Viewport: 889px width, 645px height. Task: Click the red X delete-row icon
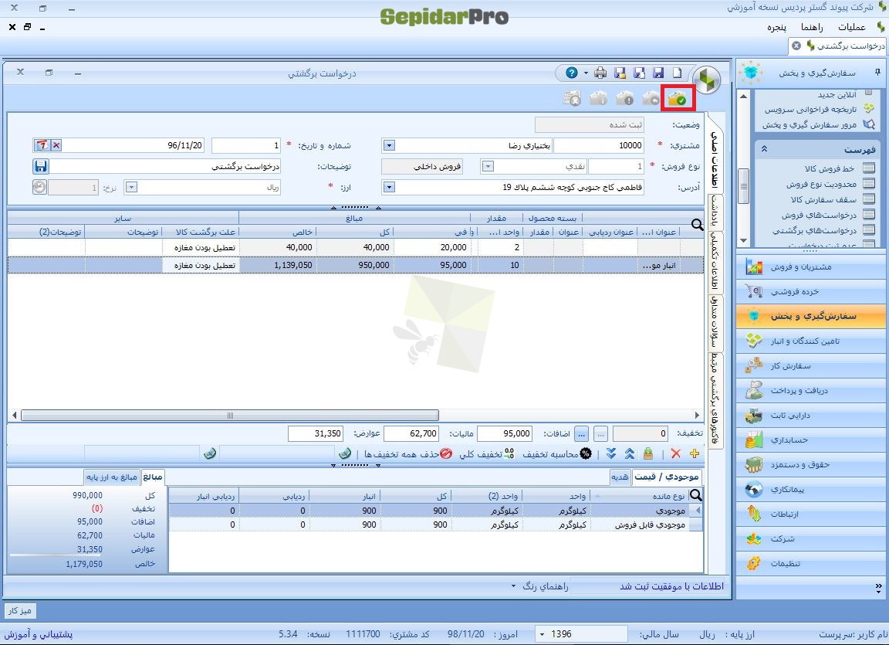[x=675, y=454]
